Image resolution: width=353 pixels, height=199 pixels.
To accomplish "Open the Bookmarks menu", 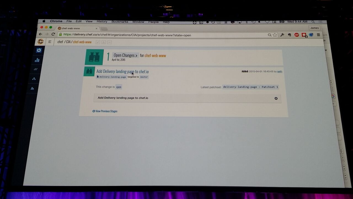I will pos(120,22).
